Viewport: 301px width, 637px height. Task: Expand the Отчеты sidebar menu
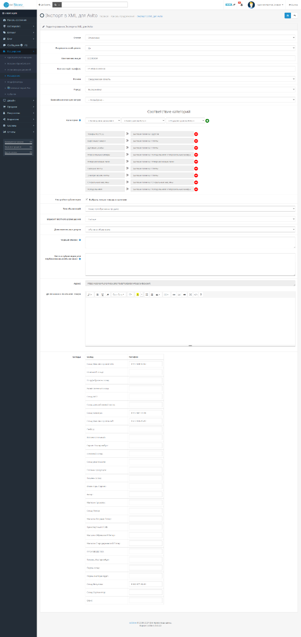point(18,132)
